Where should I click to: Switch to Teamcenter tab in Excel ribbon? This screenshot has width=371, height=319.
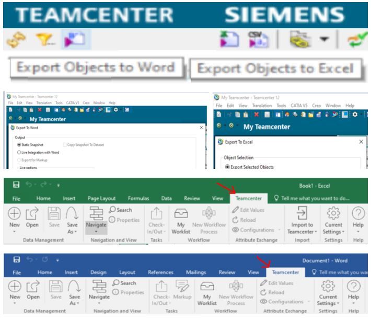[x=249, y=198]
